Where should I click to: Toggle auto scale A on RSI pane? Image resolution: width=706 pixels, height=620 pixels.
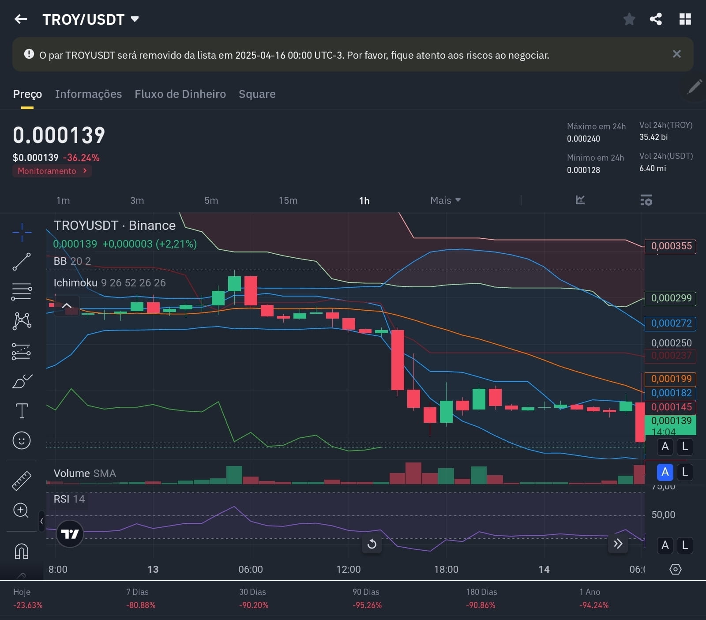tap(665, 545)
